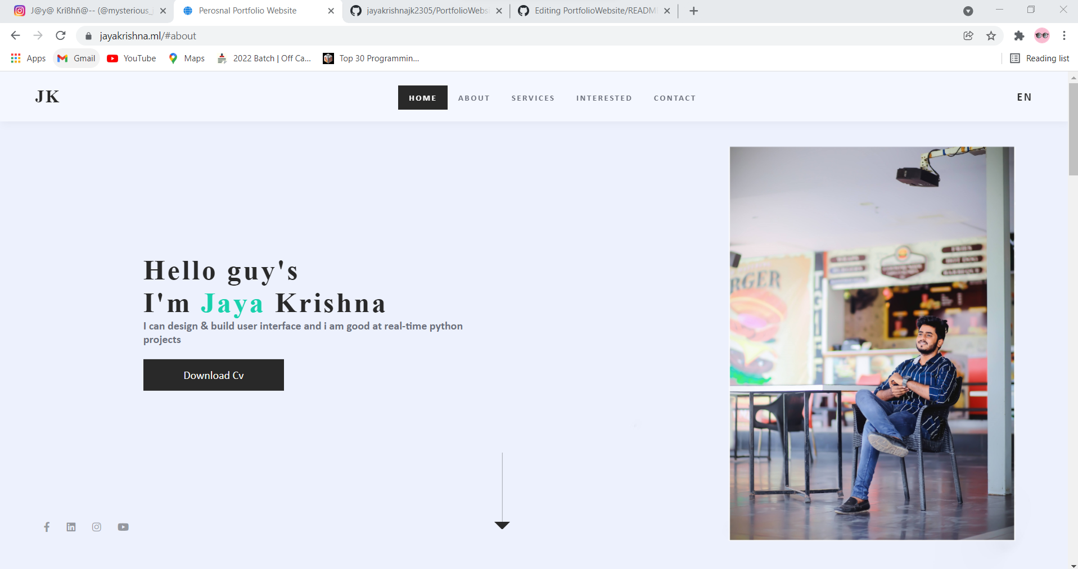Reload the page
Viewport: 1078px width, 569px height.
[61, 35]
